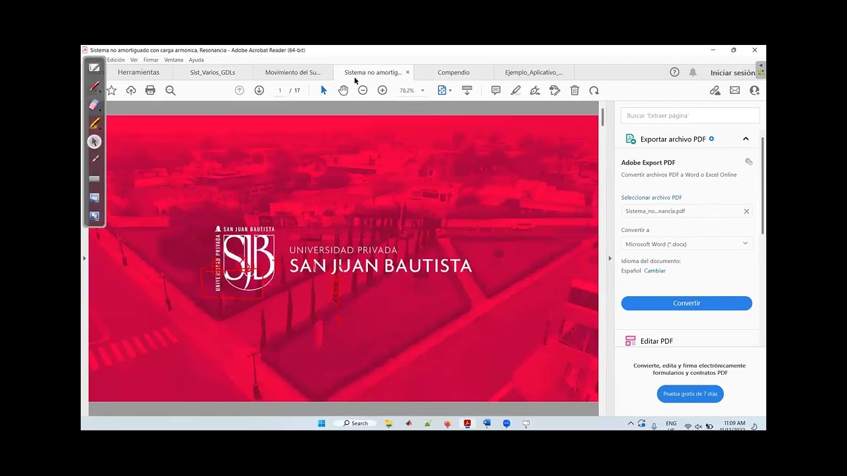Zoom out with minus icon
847x476 pixels.
(x=363, y=91)
